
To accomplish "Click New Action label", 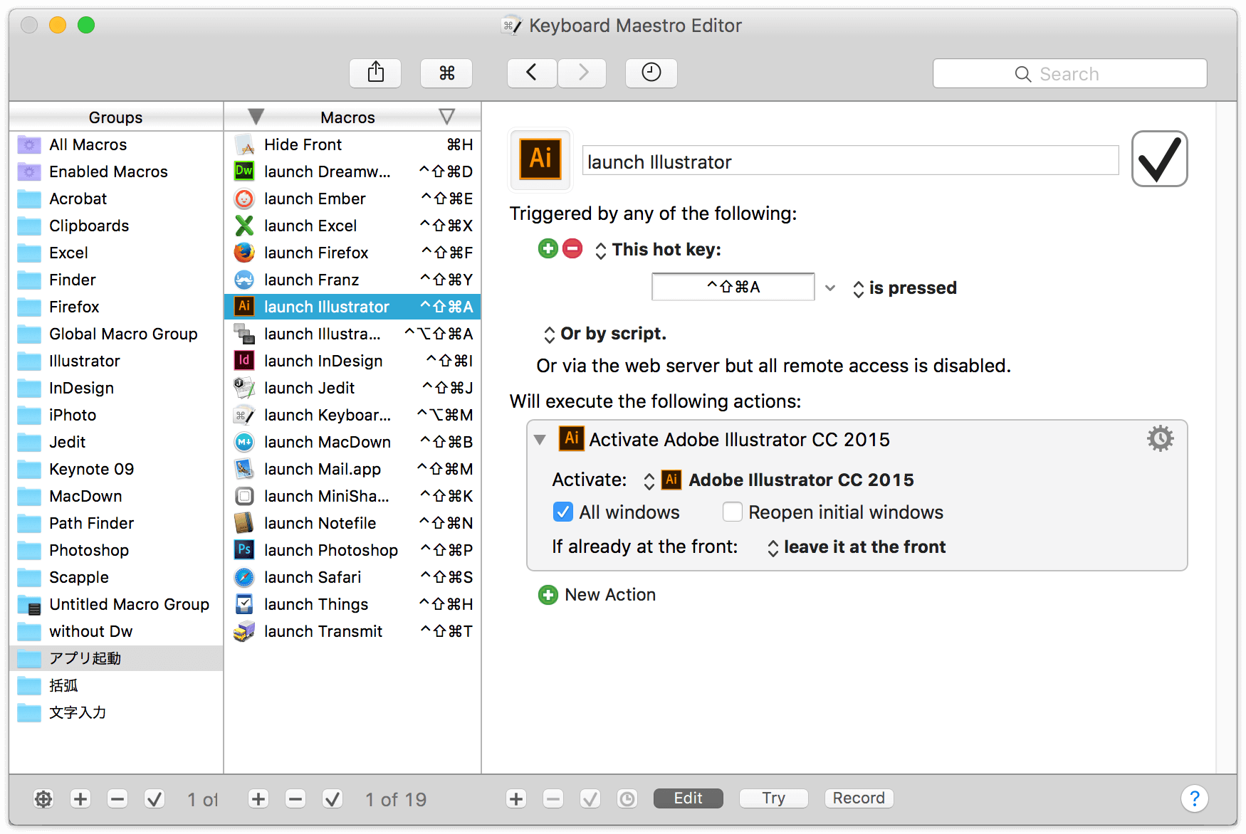I will point(610,595).
